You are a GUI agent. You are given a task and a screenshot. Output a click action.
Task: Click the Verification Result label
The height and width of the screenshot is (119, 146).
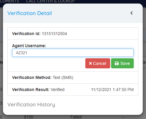(31, 90)
